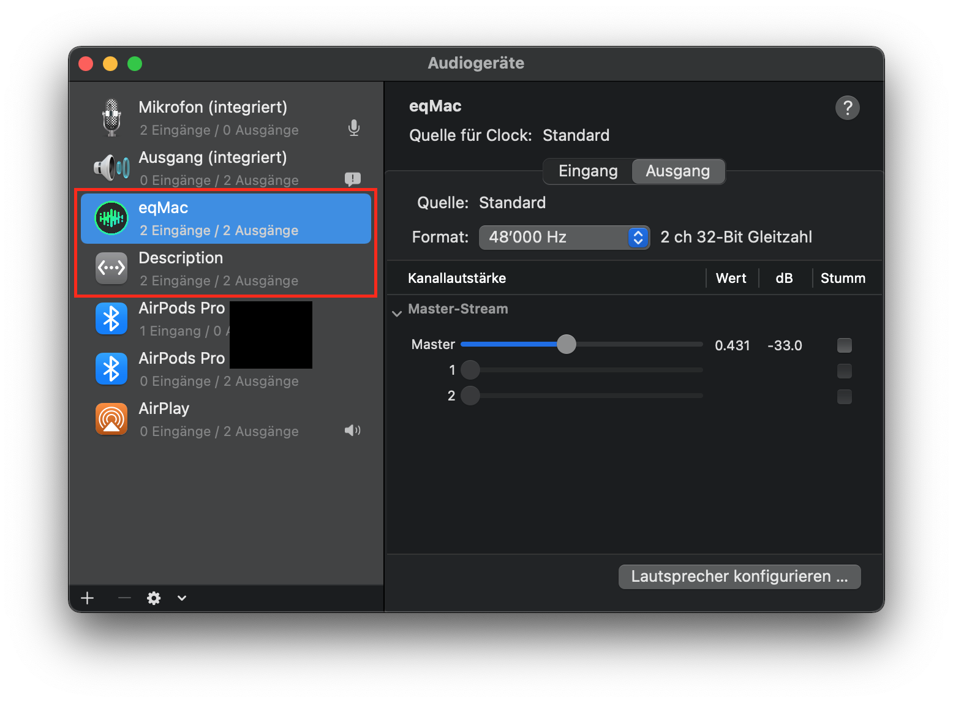Select AirPlay device name in the list
This screenshot has width=953, height=703.
coord(164,408)
